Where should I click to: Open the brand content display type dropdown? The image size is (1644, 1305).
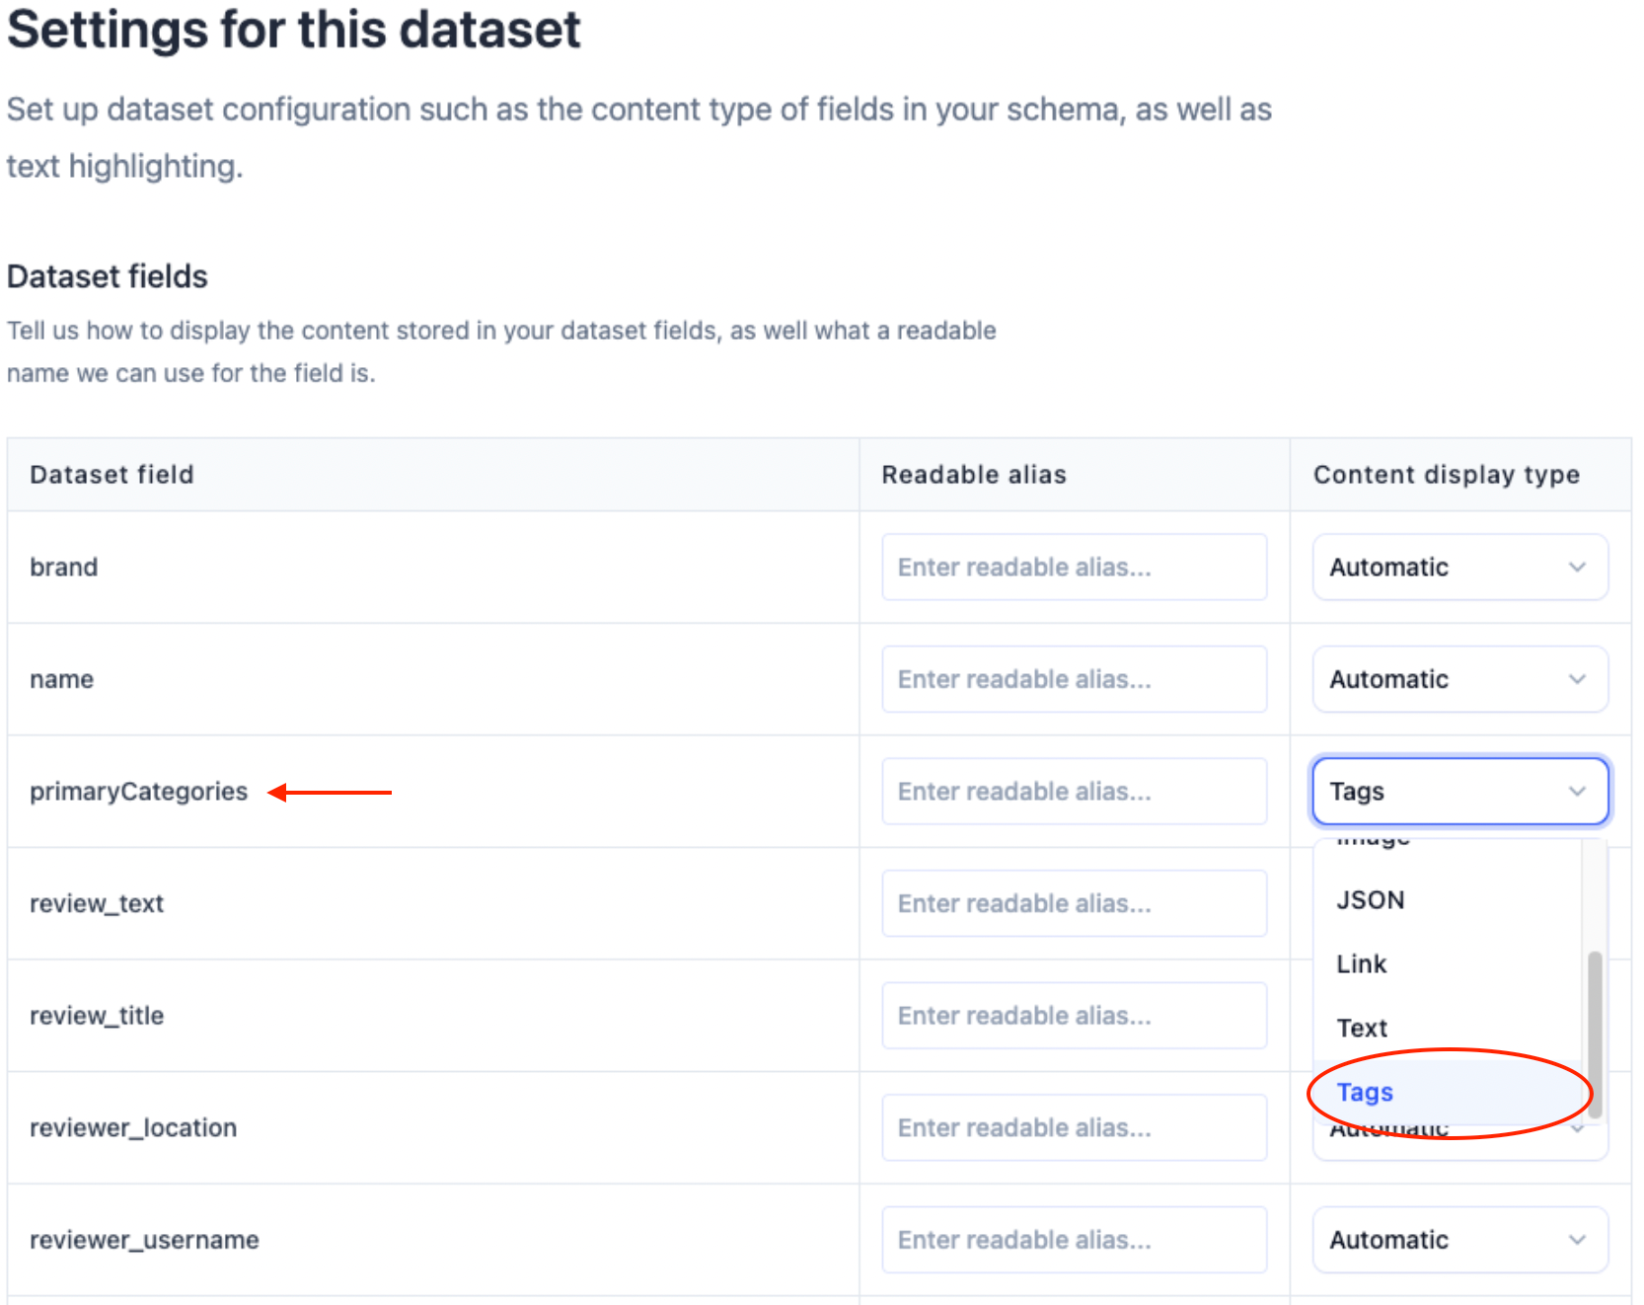tap(1458, 568)
